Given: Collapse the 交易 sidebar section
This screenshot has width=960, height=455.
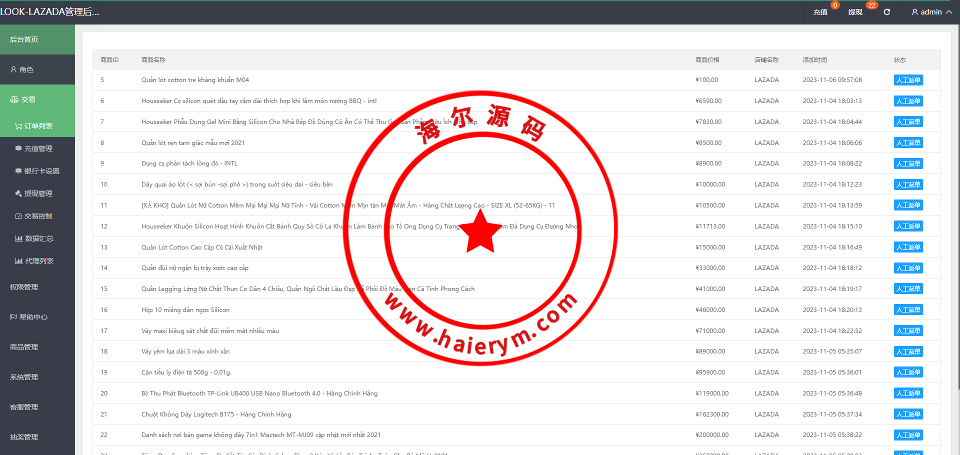Looking at the screenshot, I should [x=23, y=99].
